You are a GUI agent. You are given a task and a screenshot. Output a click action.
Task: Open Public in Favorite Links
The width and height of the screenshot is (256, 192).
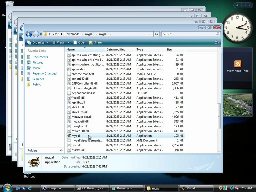pos(36,84)
